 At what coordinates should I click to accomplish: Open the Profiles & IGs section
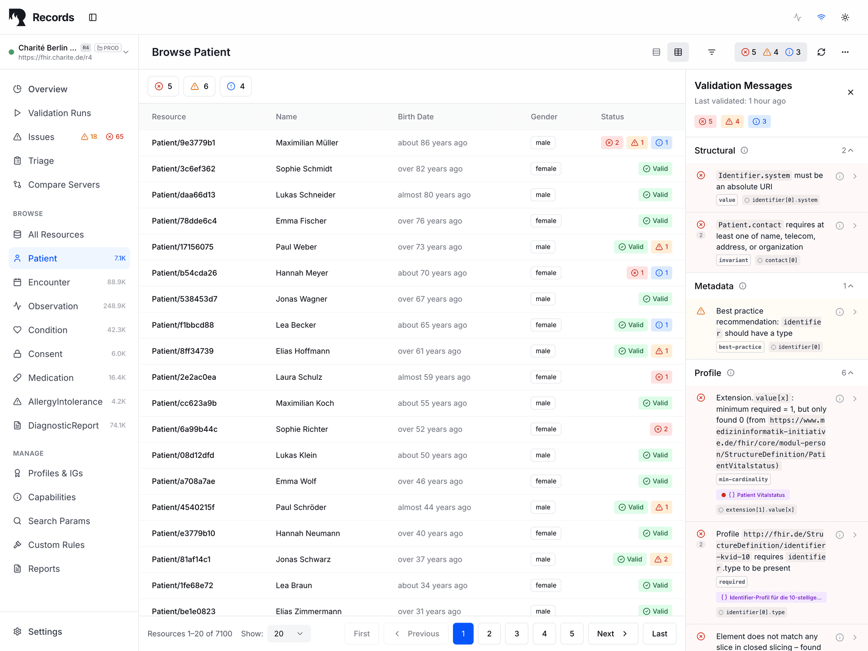[55, 473]
